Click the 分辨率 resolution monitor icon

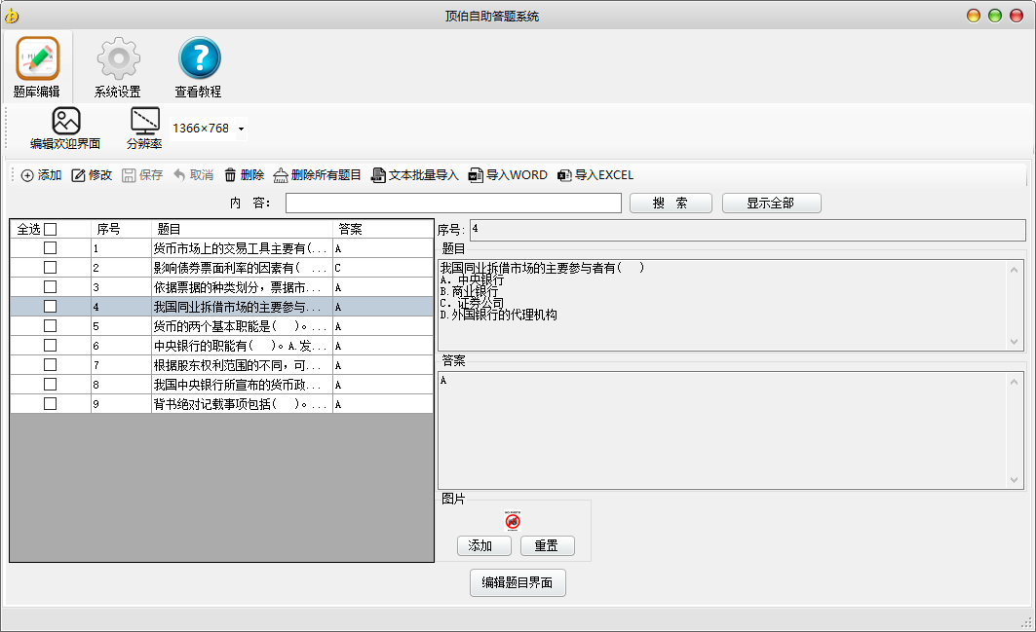(x=144, y=122)
